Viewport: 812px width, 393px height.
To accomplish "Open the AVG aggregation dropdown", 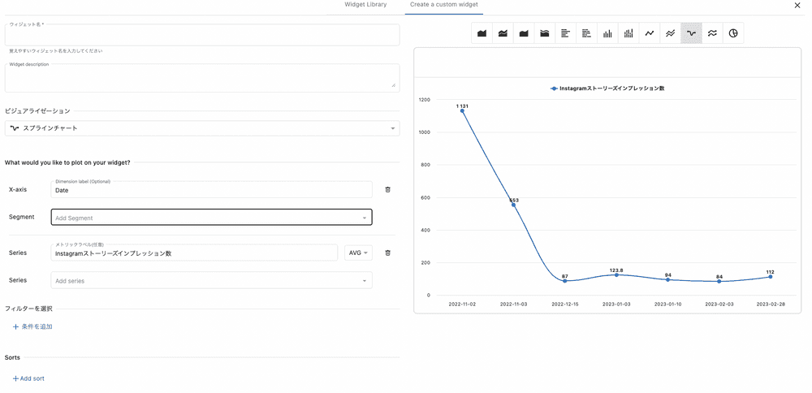I will (x=358, y=253).
